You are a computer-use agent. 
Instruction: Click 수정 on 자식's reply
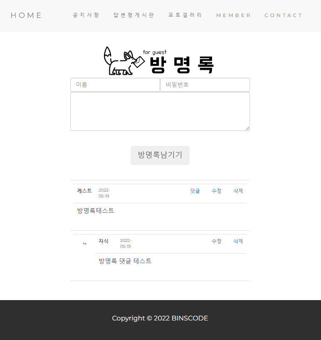(217, 241)
